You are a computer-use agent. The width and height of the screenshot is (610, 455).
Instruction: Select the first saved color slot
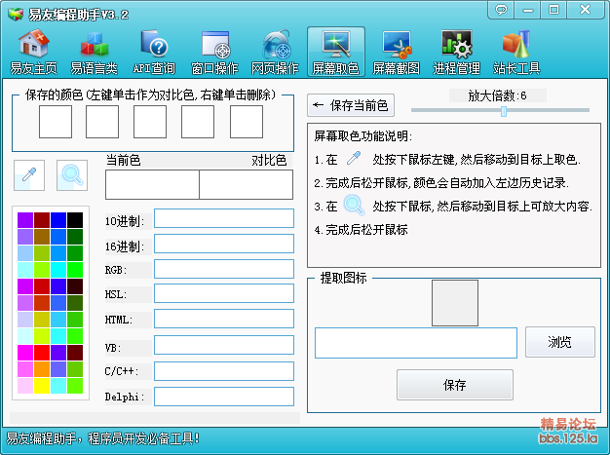pyautogui.click(x=56, y=122)
